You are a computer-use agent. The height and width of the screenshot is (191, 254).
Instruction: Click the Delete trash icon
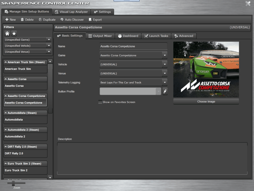point(22,20)
